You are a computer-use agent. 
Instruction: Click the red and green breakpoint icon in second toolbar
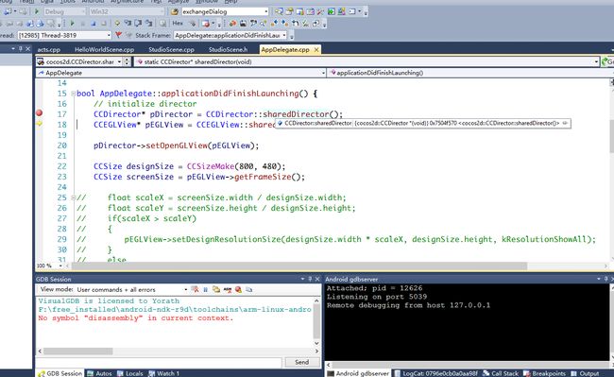(x=233, y=24)
